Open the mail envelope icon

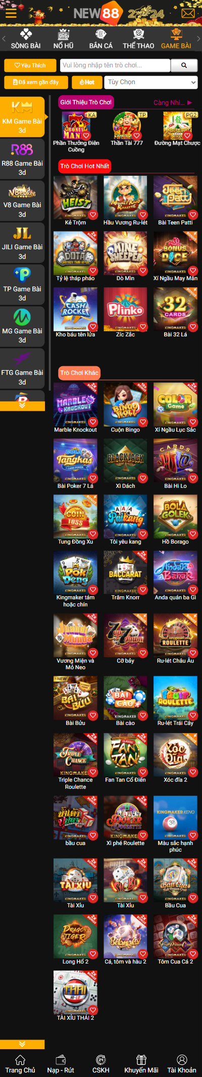188,13
